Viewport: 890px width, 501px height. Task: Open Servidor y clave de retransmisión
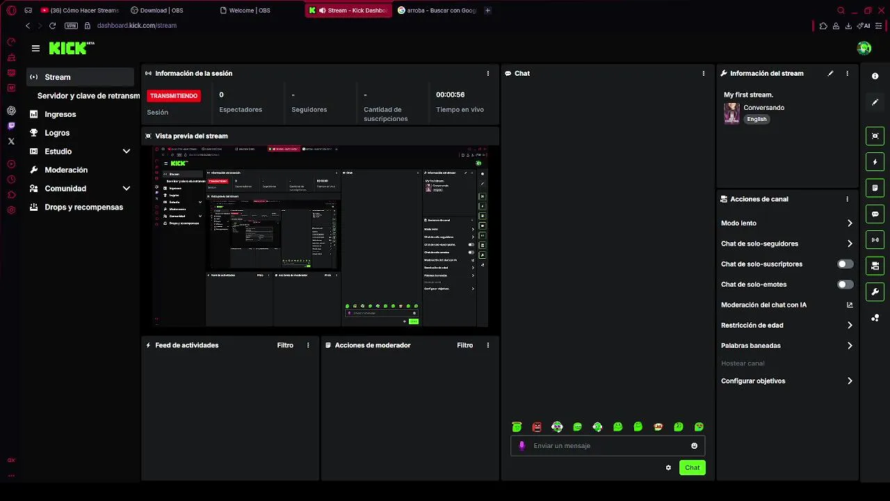[x=88, y=96]
